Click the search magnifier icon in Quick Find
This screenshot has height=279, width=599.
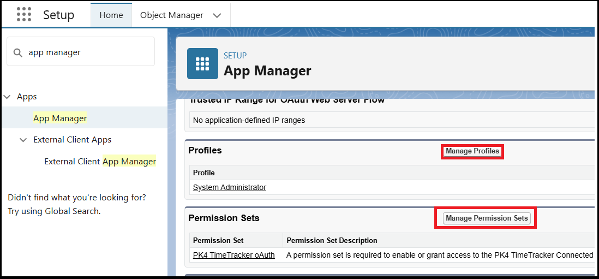pyautogui.click(x=17, y=52)
